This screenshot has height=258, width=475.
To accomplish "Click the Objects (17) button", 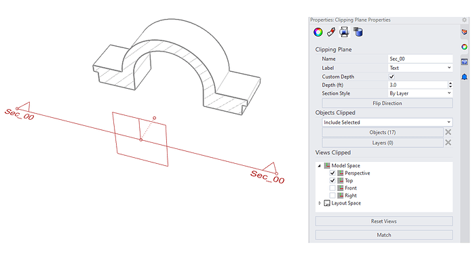I will (383, 132).
